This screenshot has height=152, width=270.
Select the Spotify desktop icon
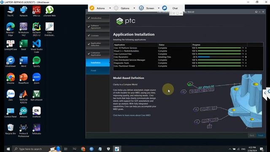37,62
